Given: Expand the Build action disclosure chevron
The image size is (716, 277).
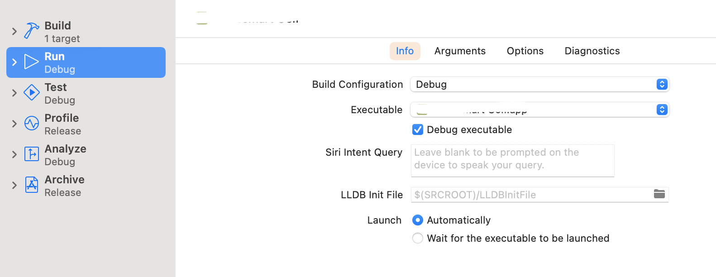Looking at the screenshot, I should 14,31.
